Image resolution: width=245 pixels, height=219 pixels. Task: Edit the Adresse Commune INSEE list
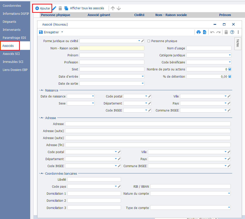pos(229,166)
